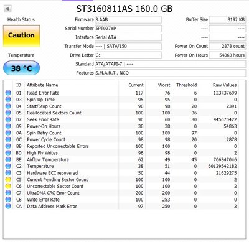Click the Drive Letter field G:
The image size is (249, 242).
128,55
